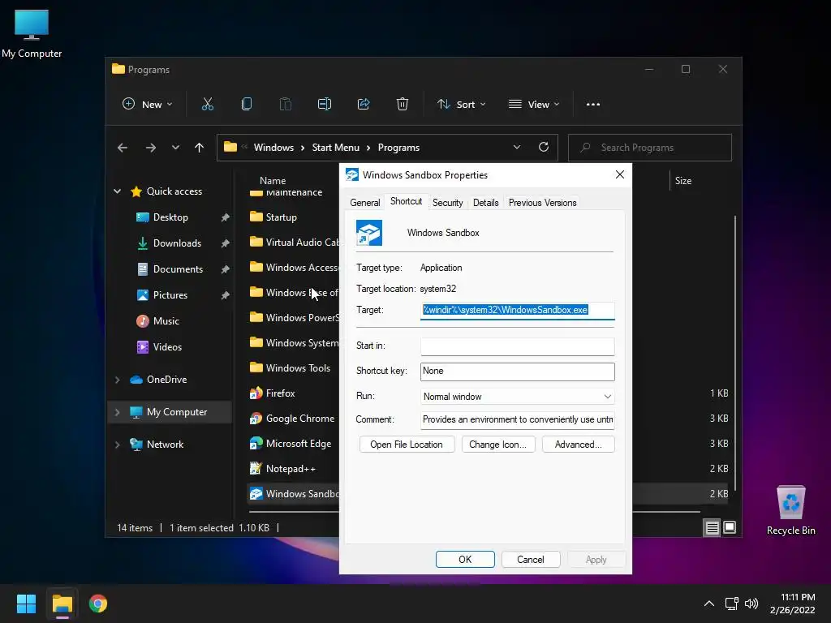Viewport: 831px width, 623px height.
Task: Click the Shortcut key field
Action: (x=517, y=372)
